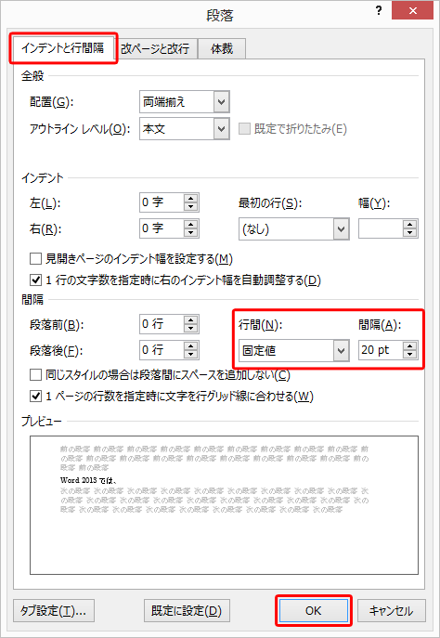Open the 体裁 tab
The height and width of the screenshot is (638, 440).
[x=222, y=49]
